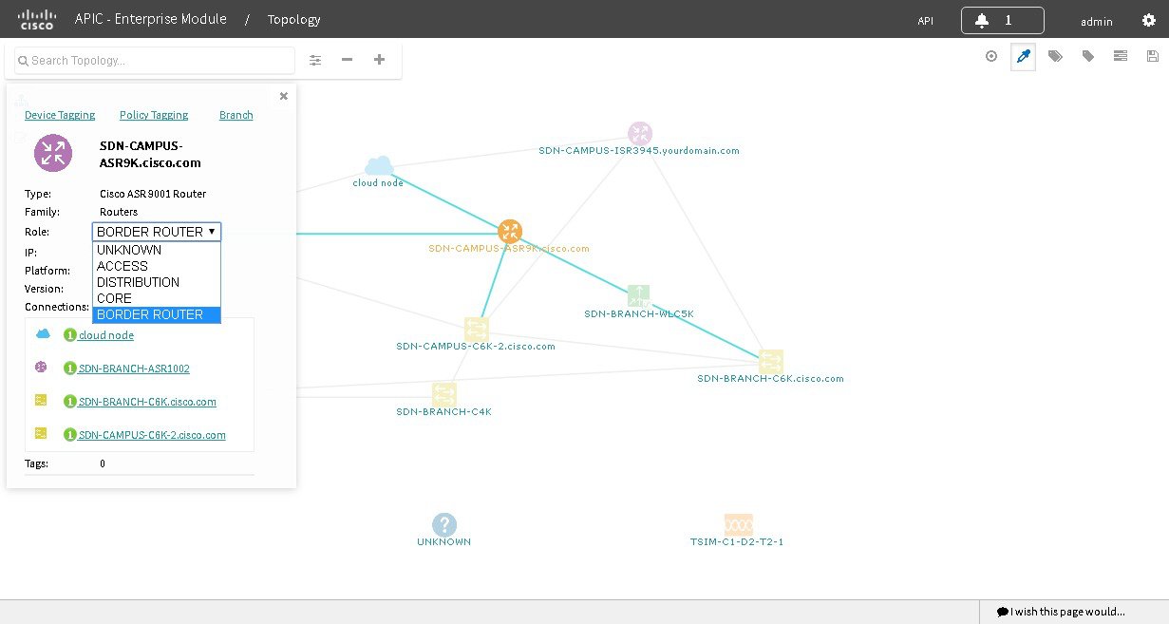Select DISTRIBUTION role option
This screenshot has width=1169, height=624.
click(x=157, y=282)
